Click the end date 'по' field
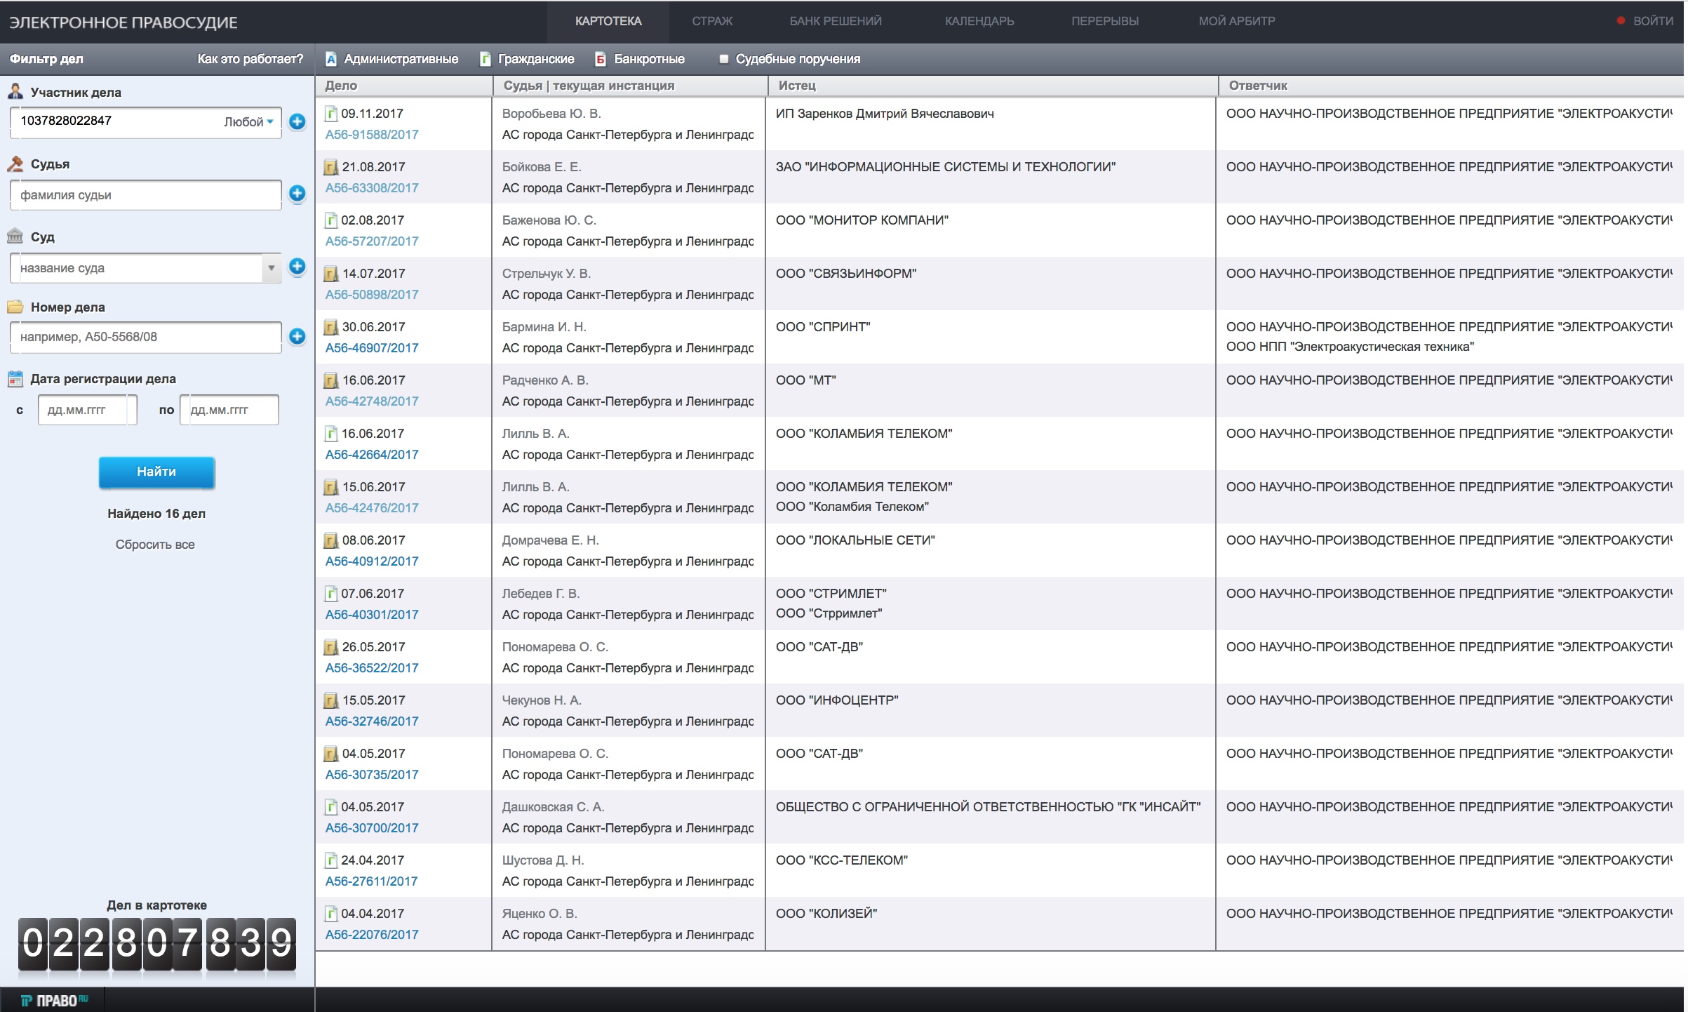 (x=229, y=410)
